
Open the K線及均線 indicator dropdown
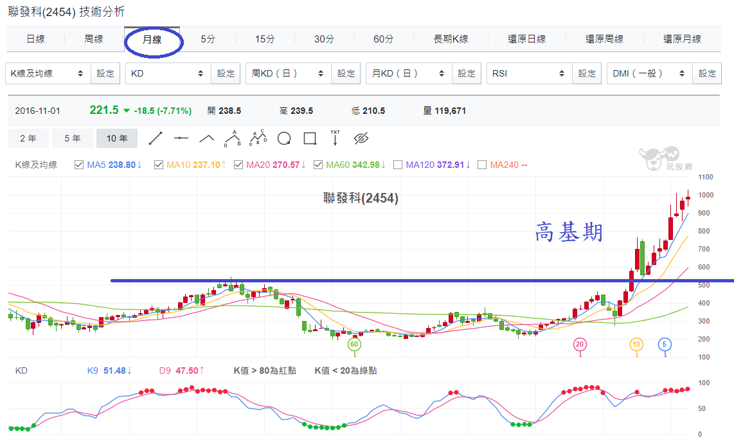(x=48, y=73)
